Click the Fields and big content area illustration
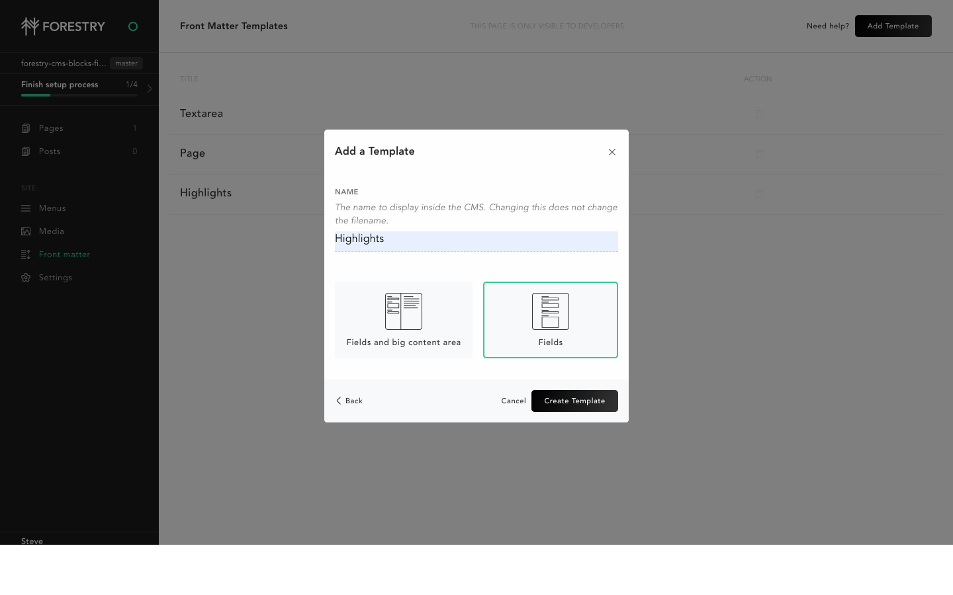Screen dimensions: 953x595 [x=404, y=311]
